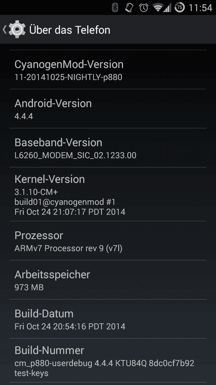Tap the Über das Telefon title
Viewport: 216px width, 385px height.
(x=70, y=30)
